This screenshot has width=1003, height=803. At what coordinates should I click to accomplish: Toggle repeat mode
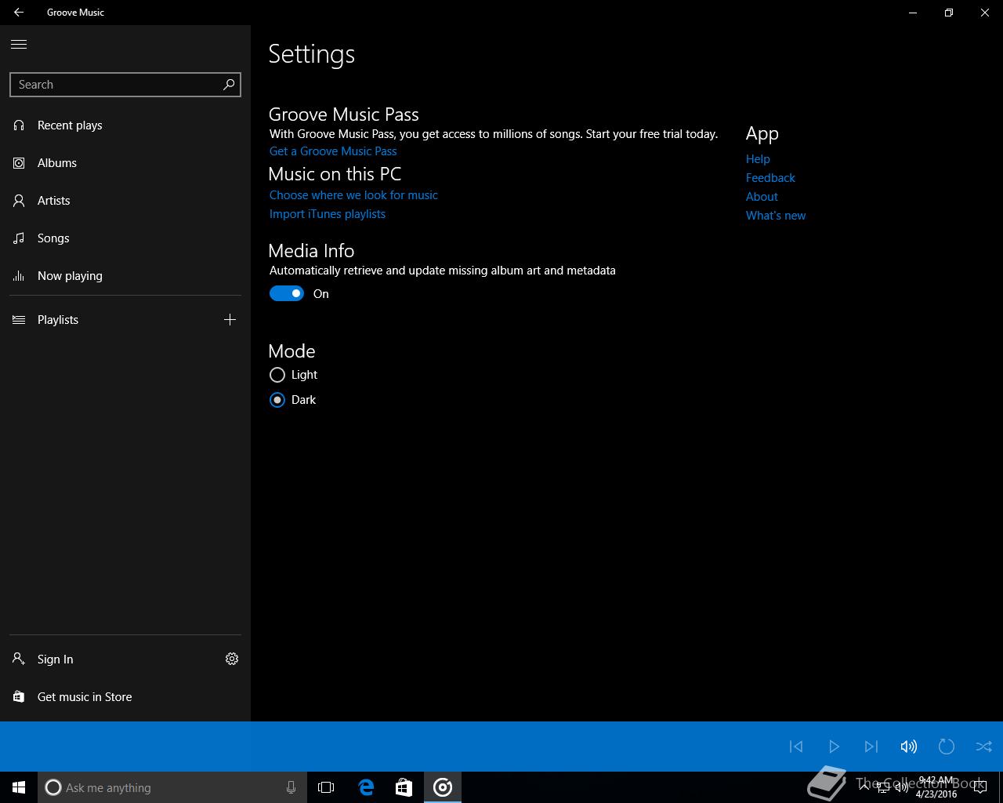947,747
